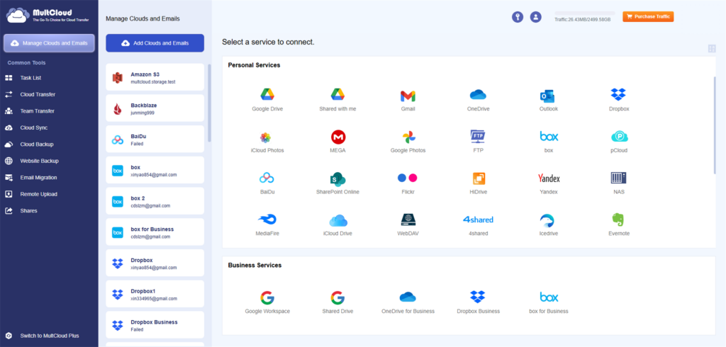Screen dimensions: 726x347
Task: Connect the Yandex service
Action: (x=549, y=183)
